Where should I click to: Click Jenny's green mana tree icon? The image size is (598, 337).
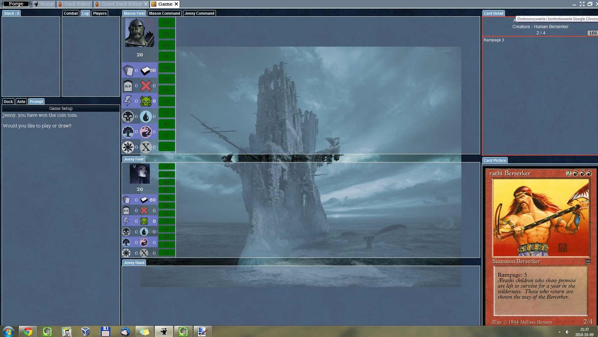click(127, 242)
